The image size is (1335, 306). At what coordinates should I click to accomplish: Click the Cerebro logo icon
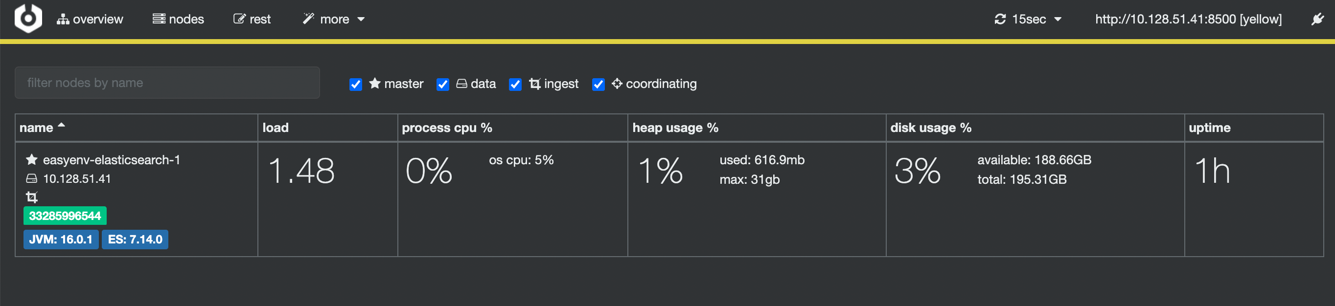(28, 19)
